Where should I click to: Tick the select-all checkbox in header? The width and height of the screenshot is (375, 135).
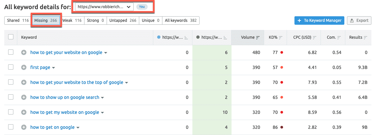[11, 37]
